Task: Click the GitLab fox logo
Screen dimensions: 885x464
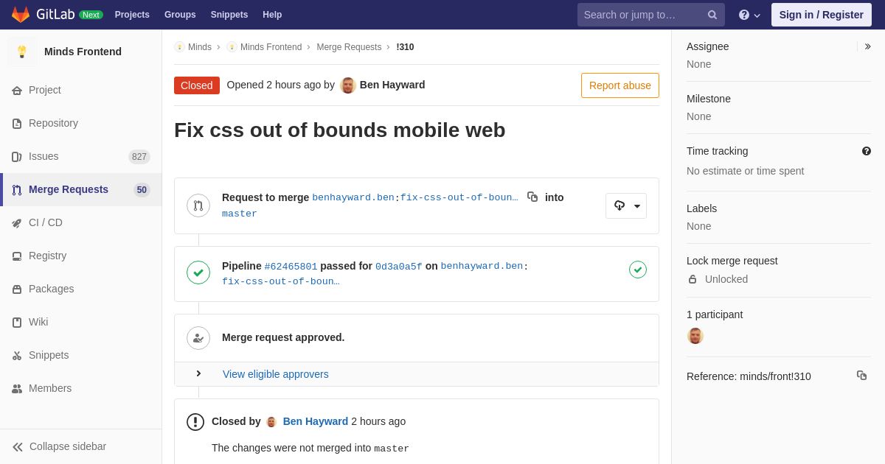Action: coord(21,15)
